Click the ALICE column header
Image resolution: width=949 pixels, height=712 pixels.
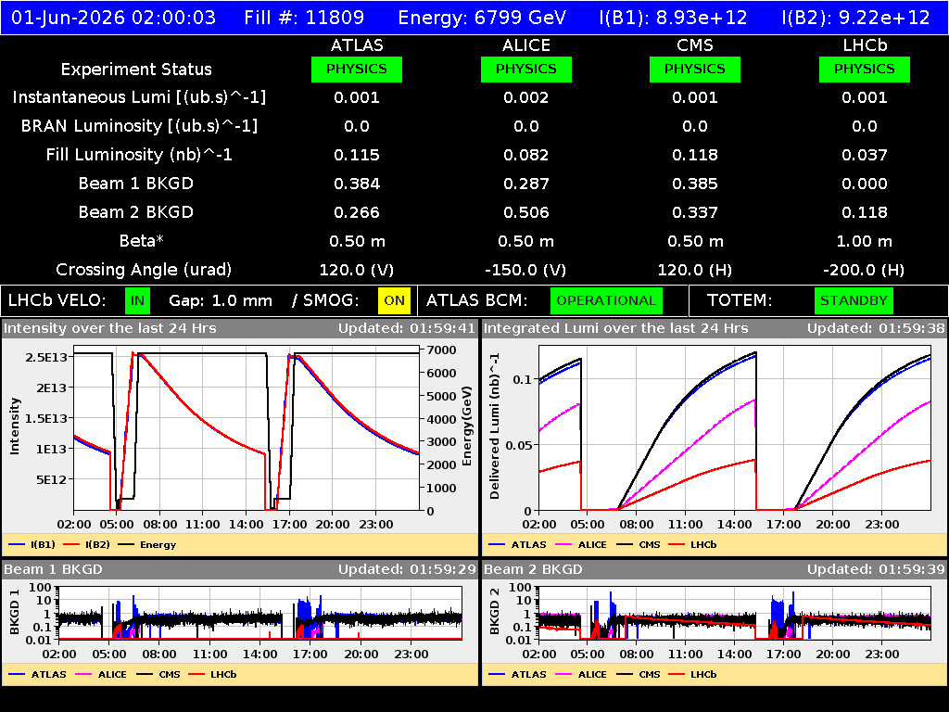pos(526,45)
